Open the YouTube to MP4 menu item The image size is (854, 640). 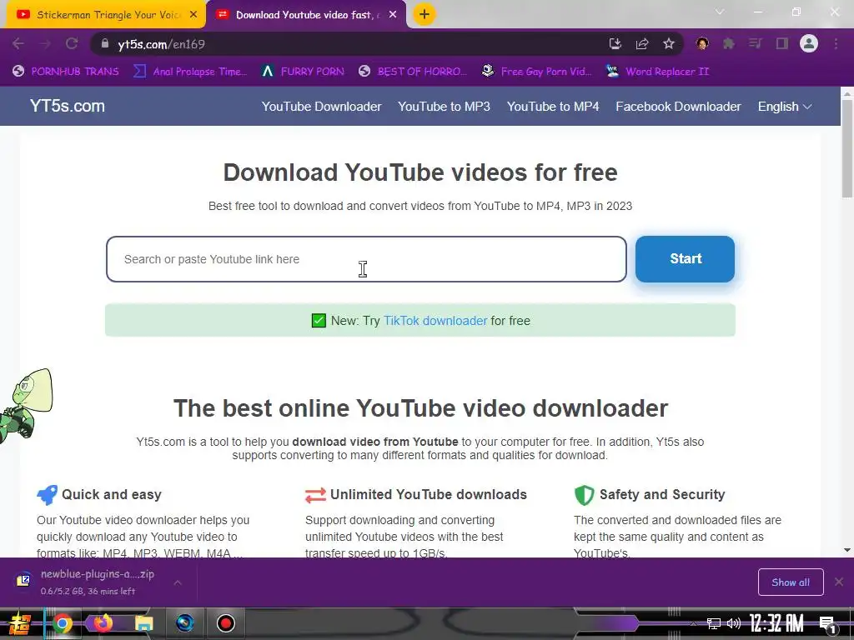[553, 107]
